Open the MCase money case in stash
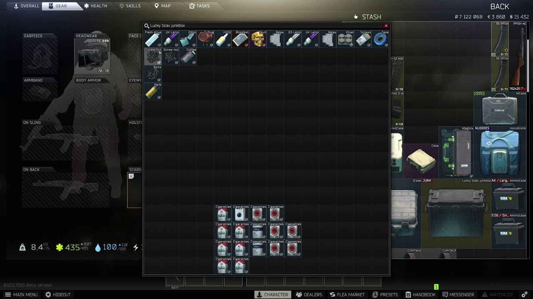Screen dimensions: 533x299 pyautogui.click(x=500, y=108)
